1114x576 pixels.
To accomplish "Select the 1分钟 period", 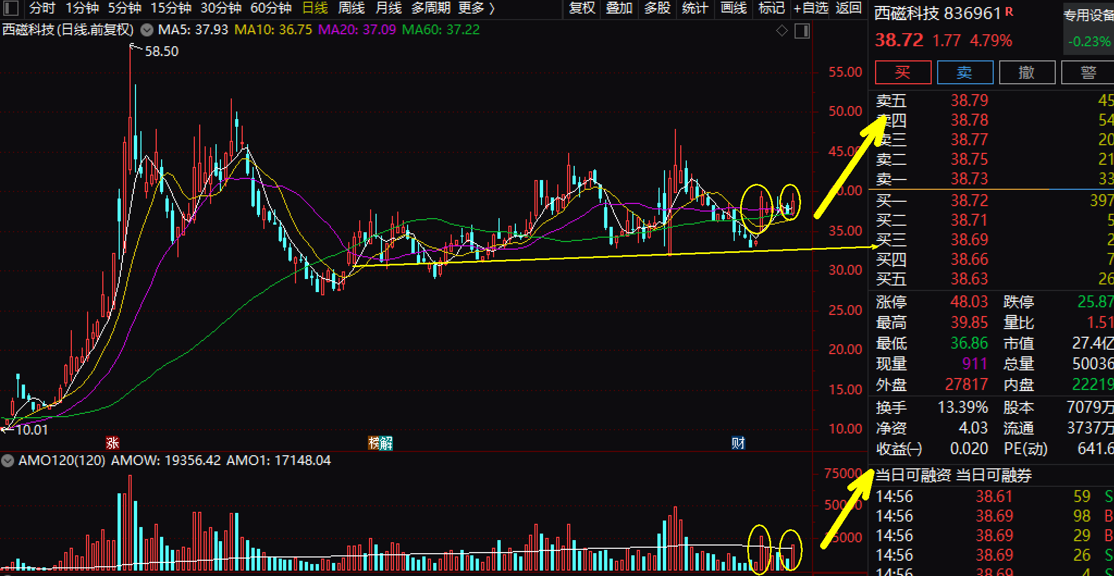I will [82, 8].
